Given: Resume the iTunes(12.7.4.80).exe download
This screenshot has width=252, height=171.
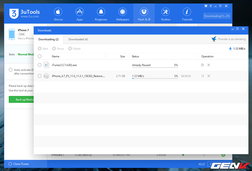Looking at the screenshot, I should [202, 65].
